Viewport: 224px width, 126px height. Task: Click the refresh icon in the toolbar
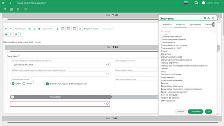(5, 9)
